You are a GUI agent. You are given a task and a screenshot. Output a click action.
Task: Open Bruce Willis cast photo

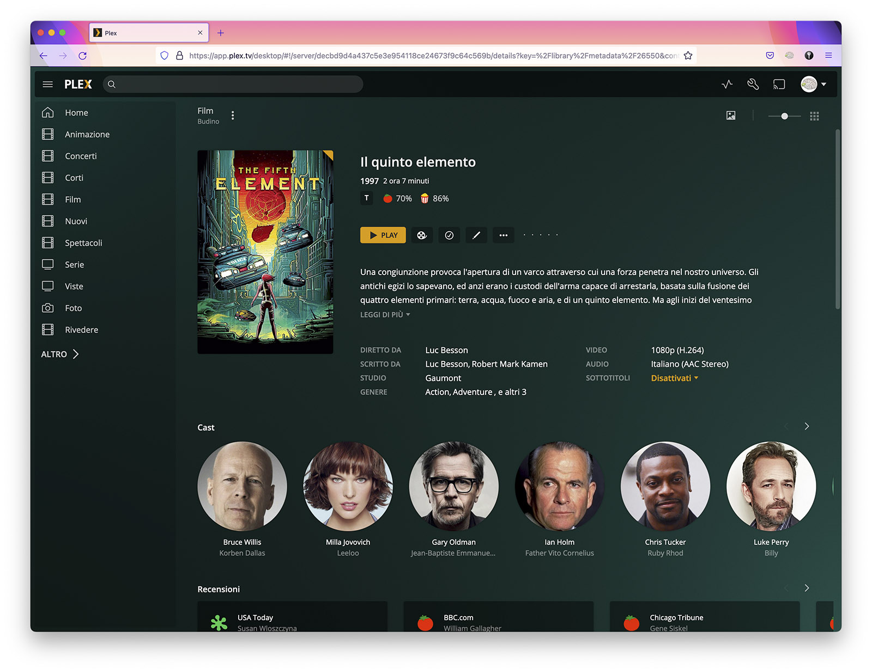point(243,486)
